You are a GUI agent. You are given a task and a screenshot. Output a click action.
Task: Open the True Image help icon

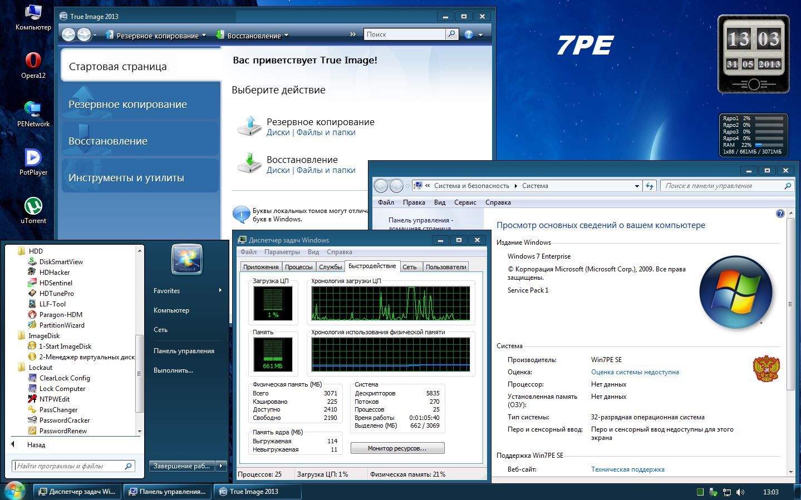pos(469,34)
